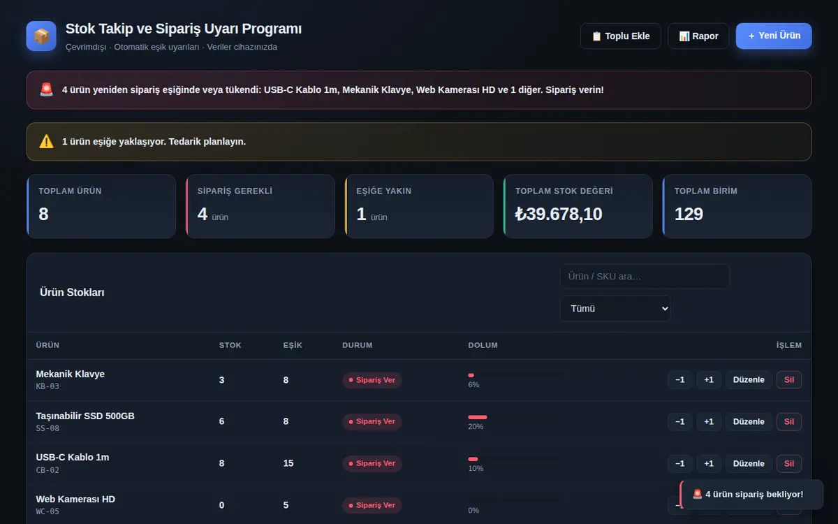Increase USB-C Kablo 1m stock by one
The image size is (838, 524).
(x=709, y=464)
